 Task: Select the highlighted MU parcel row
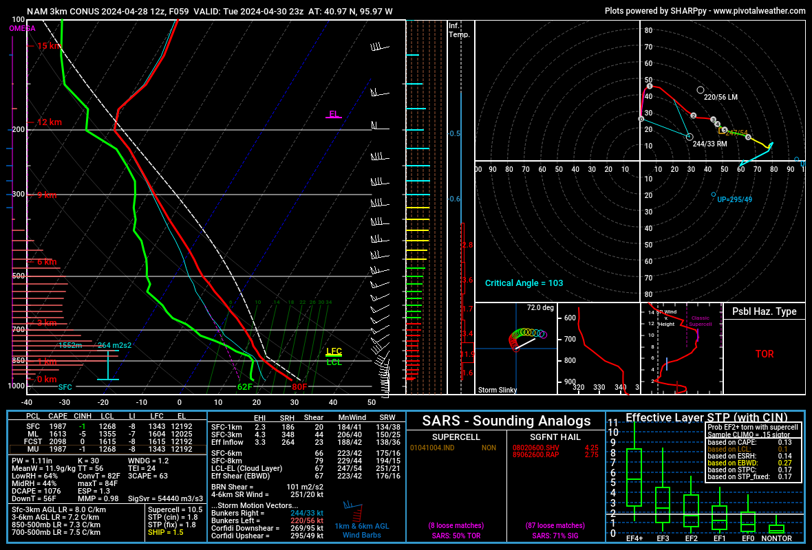pyautogui.click(x=107, y=449)
